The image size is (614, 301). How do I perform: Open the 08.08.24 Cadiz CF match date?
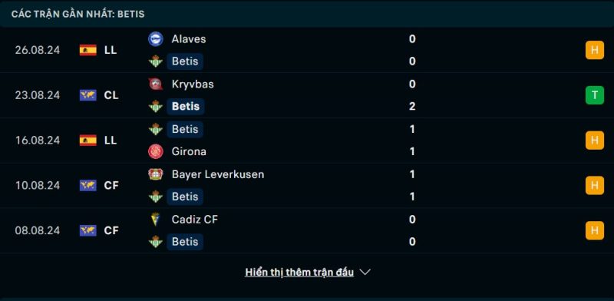(x=38, y=230)
